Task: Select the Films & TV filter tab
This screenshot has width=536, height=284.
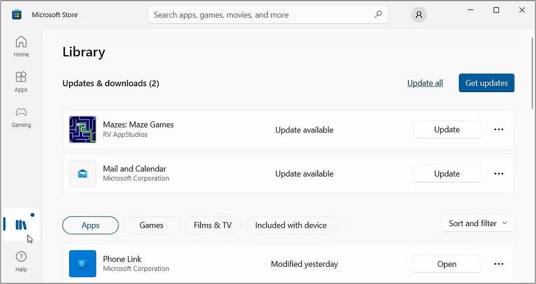Action: click(213, 225)
